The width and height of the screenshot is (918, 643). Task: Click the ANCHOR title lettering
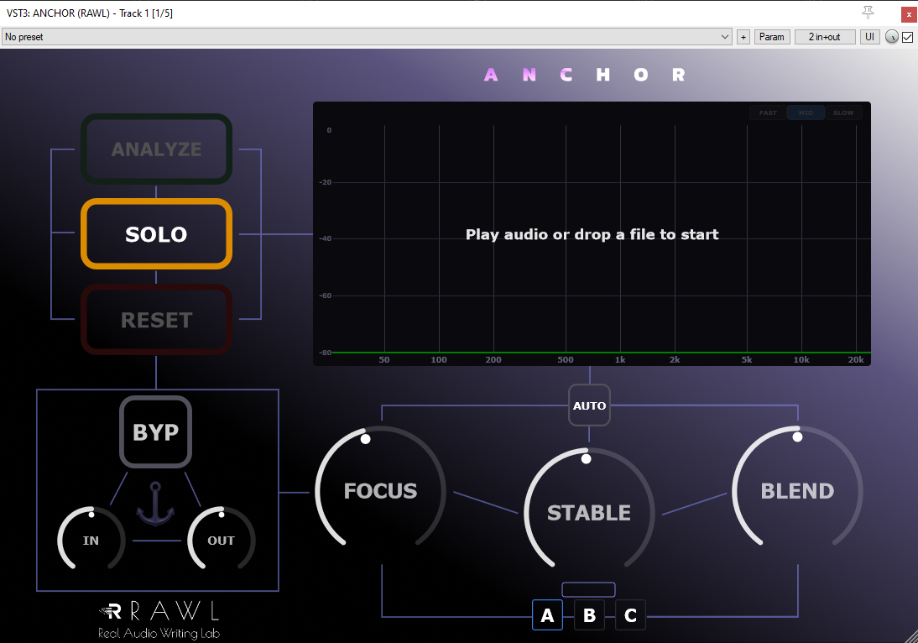coord(584,75)
